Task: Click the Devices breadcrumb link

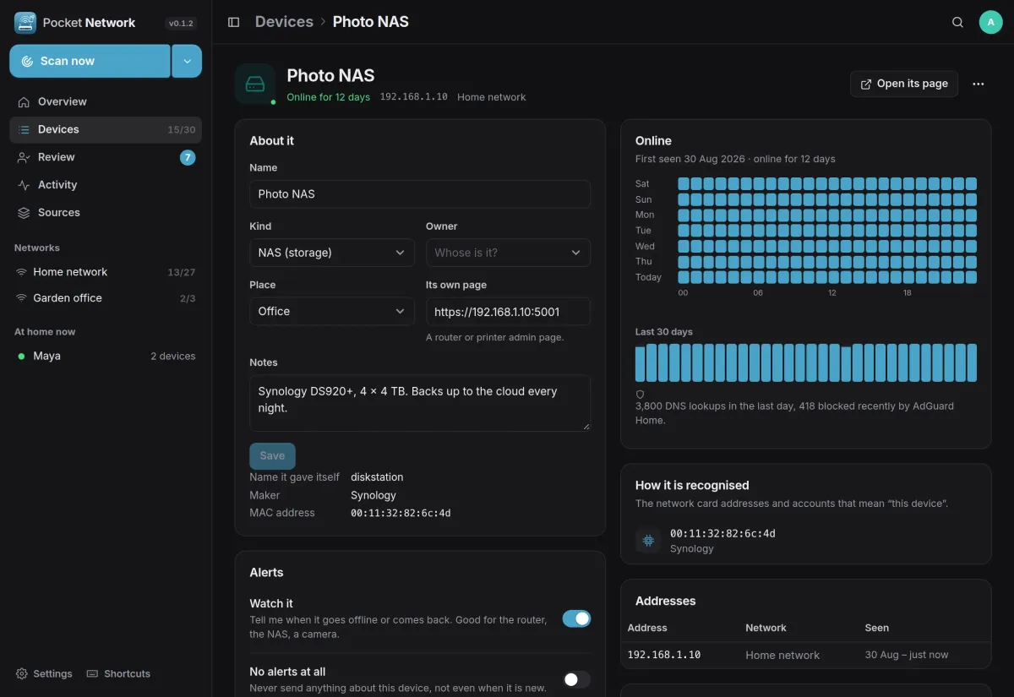Action: click(284, 22)
